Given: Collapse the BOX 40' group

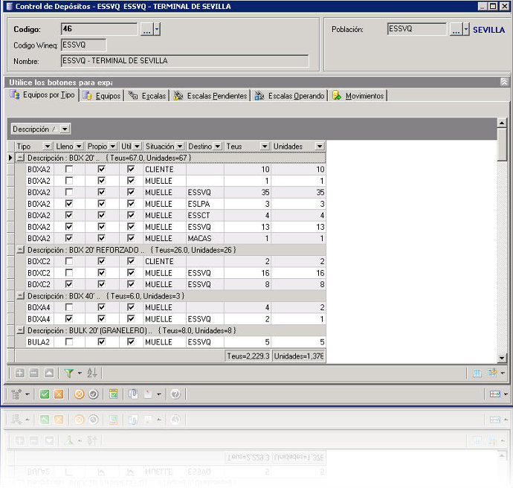Looking at the screenshot, I should coord(21,296).
